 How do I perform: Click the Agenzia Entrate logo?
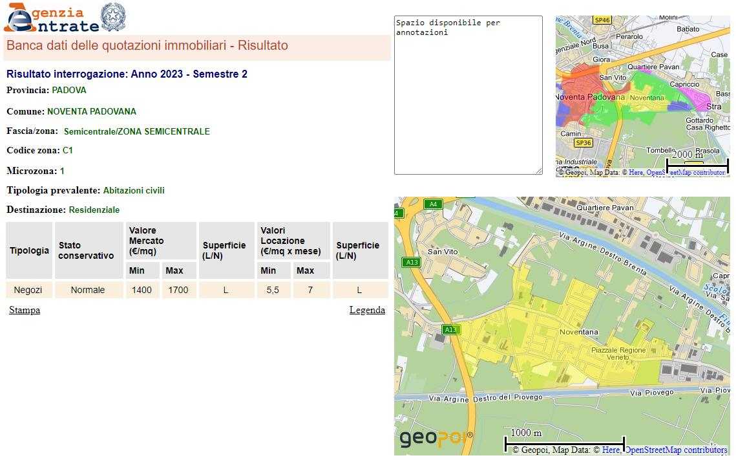pyautogui.click(x=52, y=18)
